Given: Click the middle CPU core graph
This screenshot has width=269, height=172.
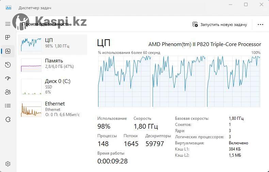Looking at the screenshot, I should click(x=179, y=81).
